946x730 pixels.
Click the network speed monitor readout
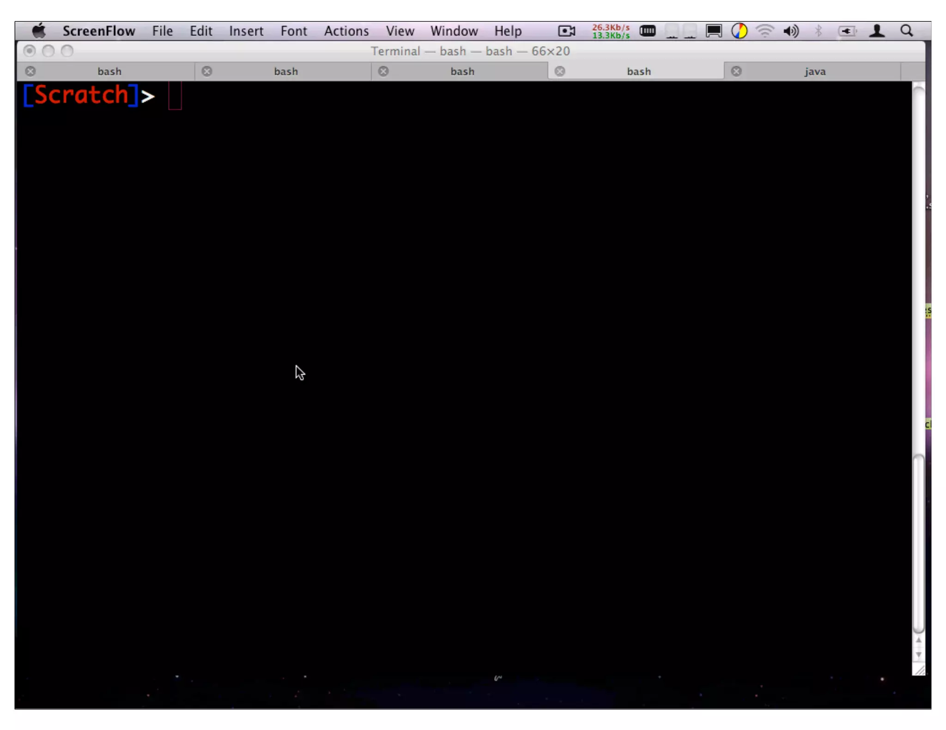611,31
